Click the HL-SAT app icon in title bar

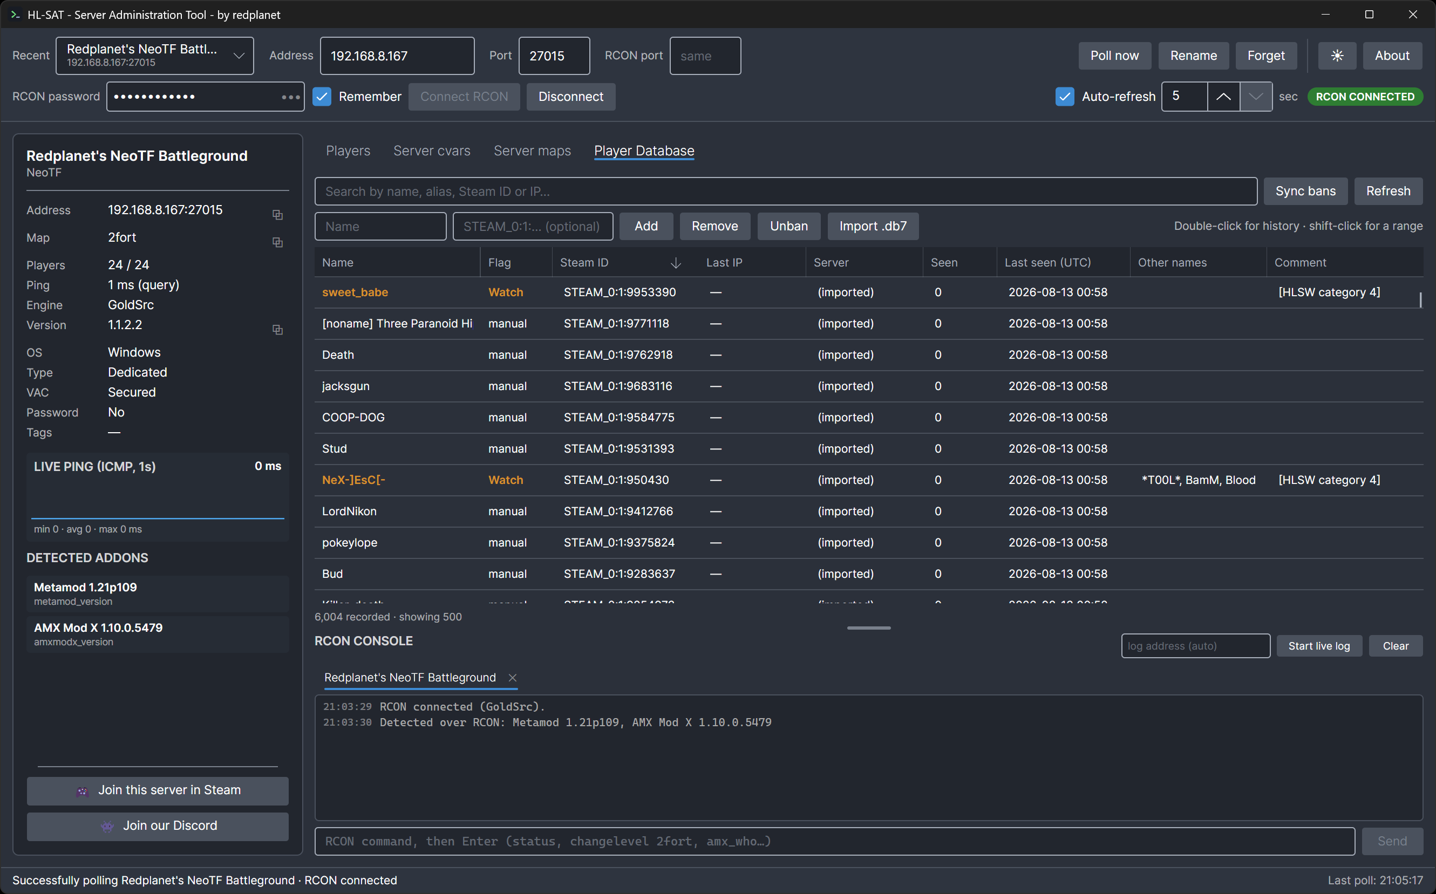15,14
